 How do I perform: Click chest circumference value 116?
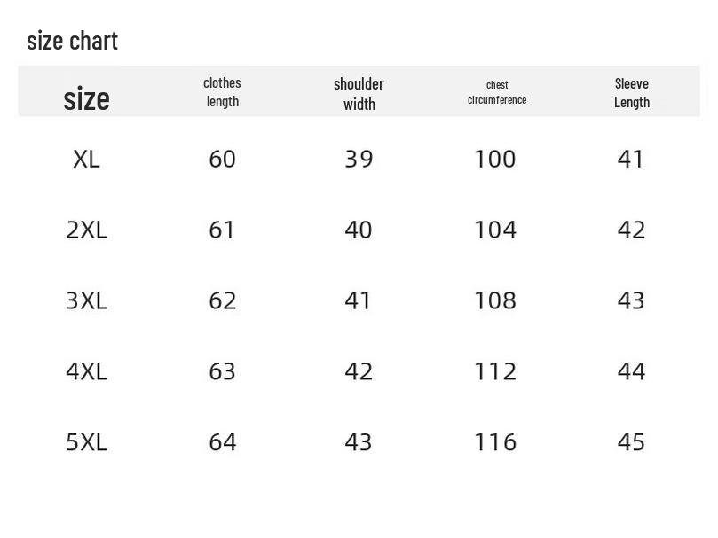(495, 442)
